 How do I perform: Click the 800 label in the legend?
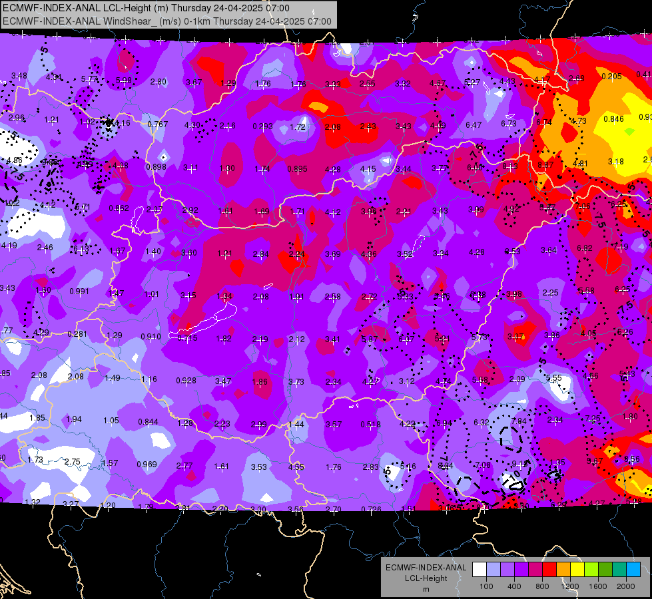pyautogui.click(x=542, y=586)
